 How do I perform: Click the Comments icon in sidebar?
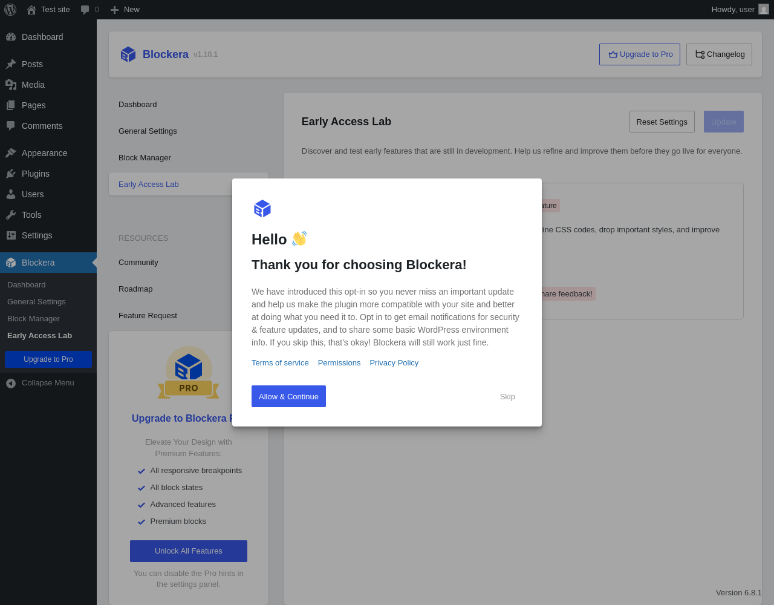pos(11,126)
